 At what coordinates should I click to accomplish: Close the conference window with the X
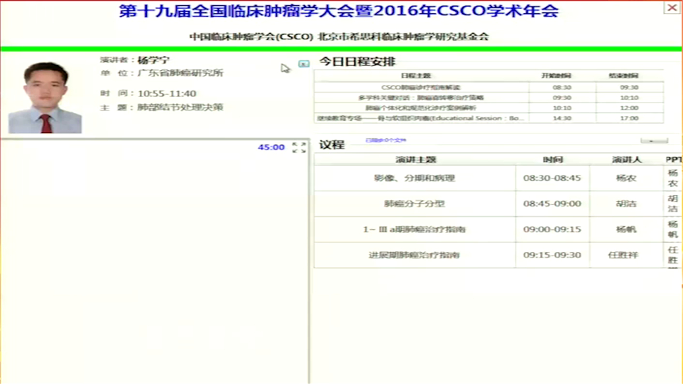pos(671,7)
